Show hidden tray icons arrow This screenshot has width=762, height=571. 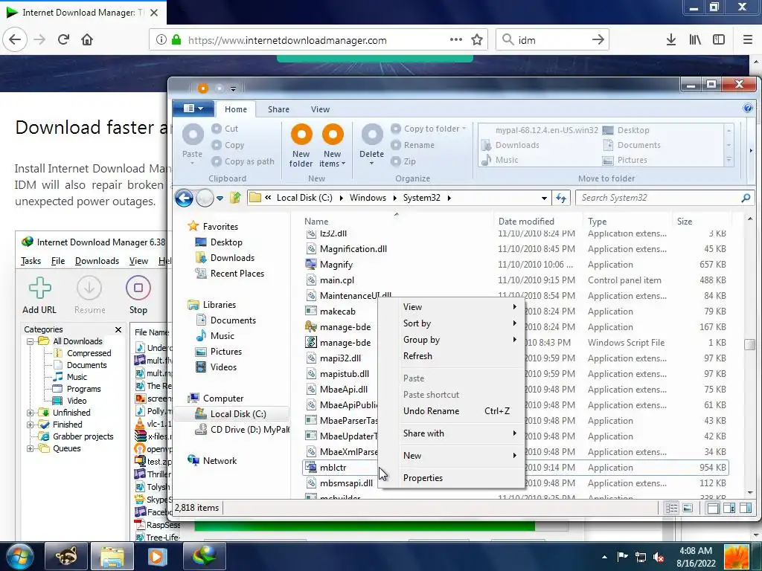pyautogui.click(x=604, y=557)
